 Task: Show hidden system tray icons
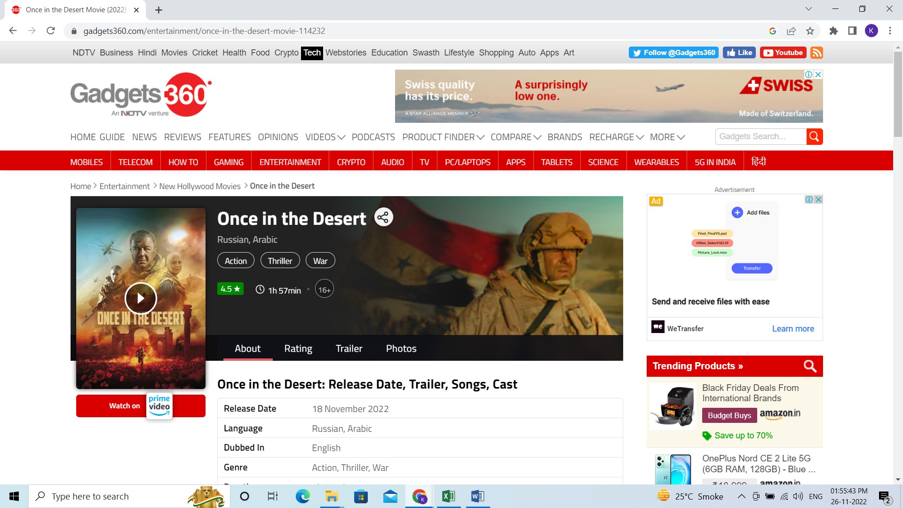click(741, 496)
